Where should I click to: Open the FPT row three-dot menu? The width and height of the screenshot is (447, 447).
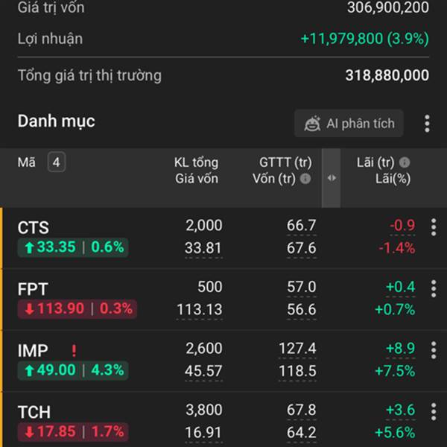[434, 289]
